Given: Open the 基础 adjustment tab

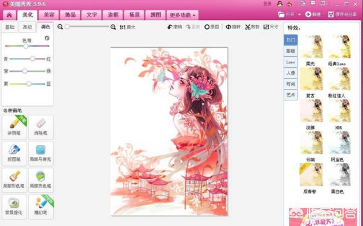Looking at the screenshot, I should tap(10, 27).
